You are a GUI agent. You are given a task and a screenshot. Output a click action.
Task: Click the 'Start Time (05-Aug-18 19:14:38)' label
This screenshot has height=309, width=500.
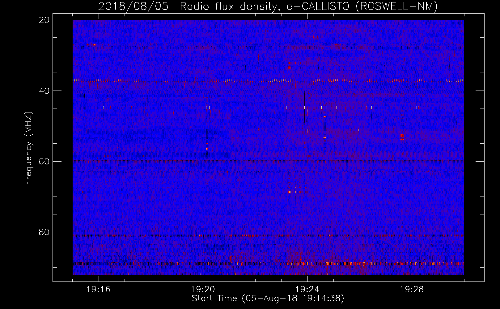click(268, 298)
